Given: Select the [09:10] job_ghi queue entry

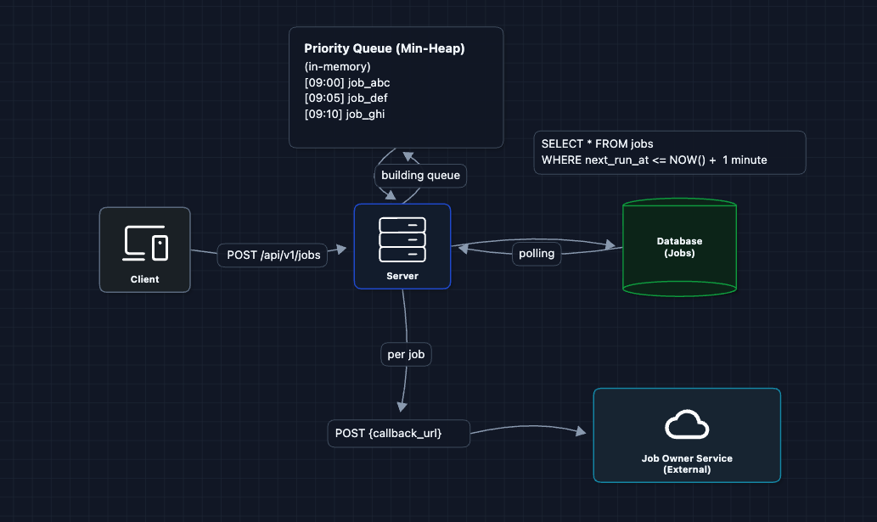Looking at the screenshot, I should 345,115.
